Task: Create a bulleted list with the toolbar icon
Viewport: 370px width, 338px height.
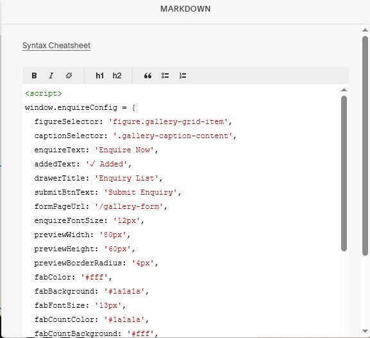Action: tap(165, 76)
